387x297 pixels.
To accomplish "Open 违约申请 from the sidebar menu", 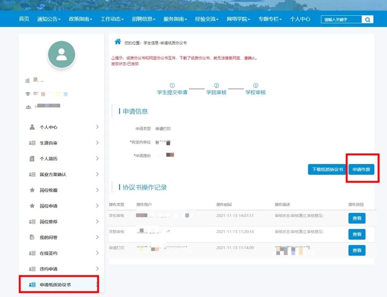I will click(x=48, y=269).
